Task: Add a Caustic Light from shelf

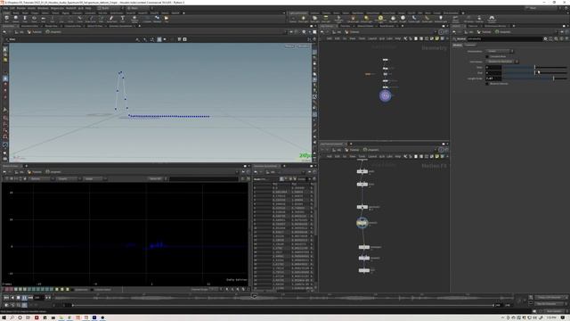Action: (x=414, y=19)
